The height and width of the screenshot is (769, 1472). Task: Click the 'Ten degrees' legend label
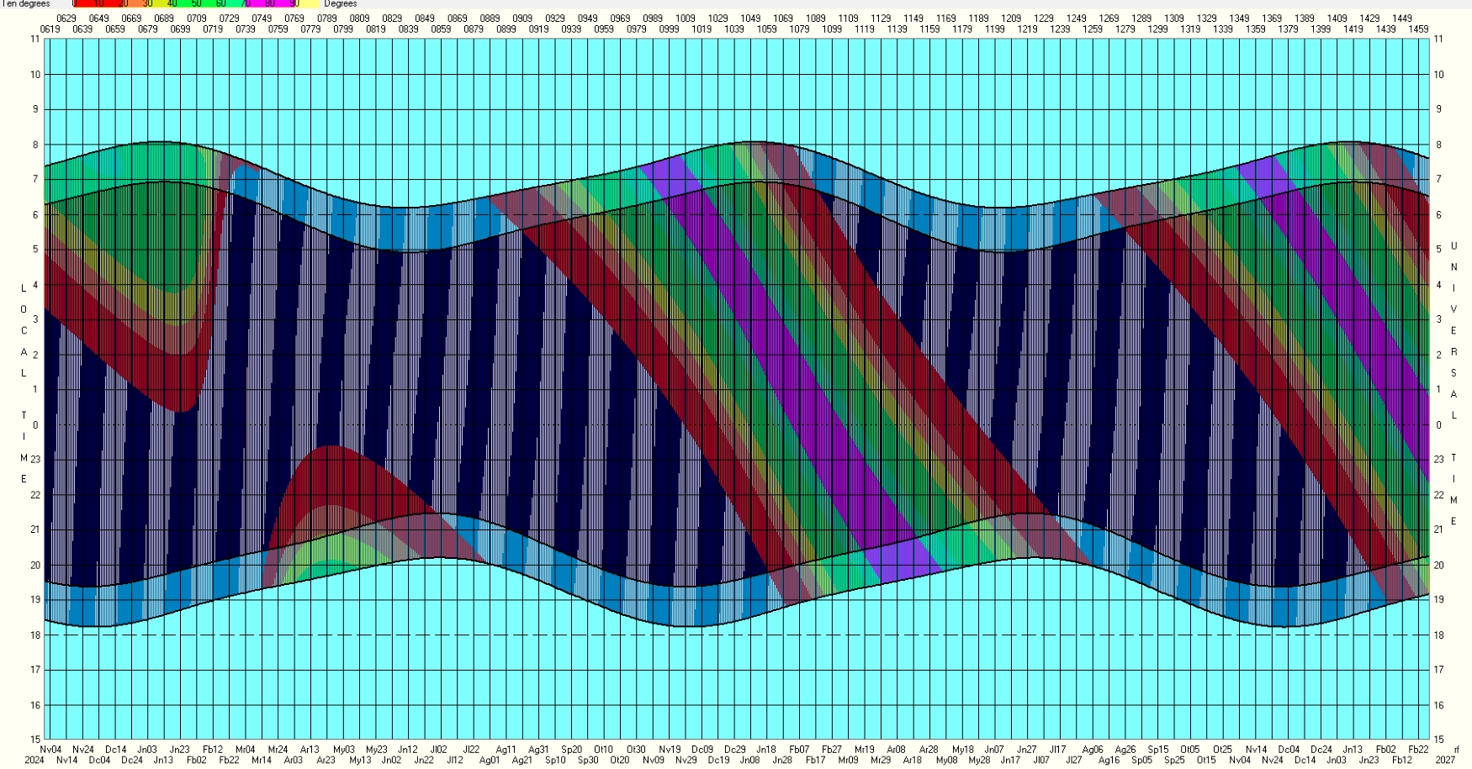25,4
